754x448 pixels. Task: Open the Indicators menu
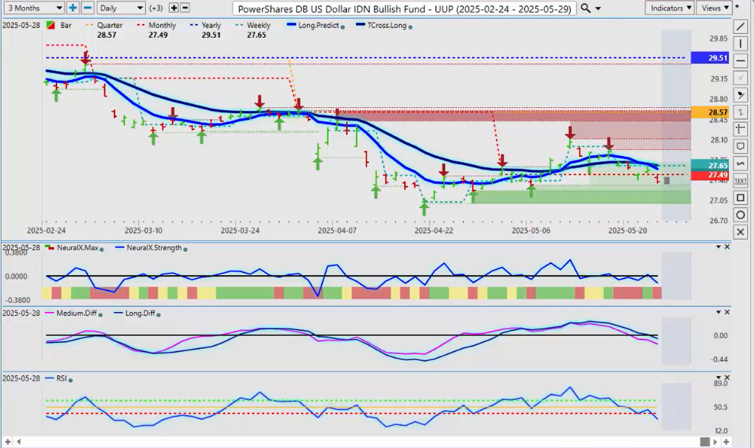click(x=669, y=8)
